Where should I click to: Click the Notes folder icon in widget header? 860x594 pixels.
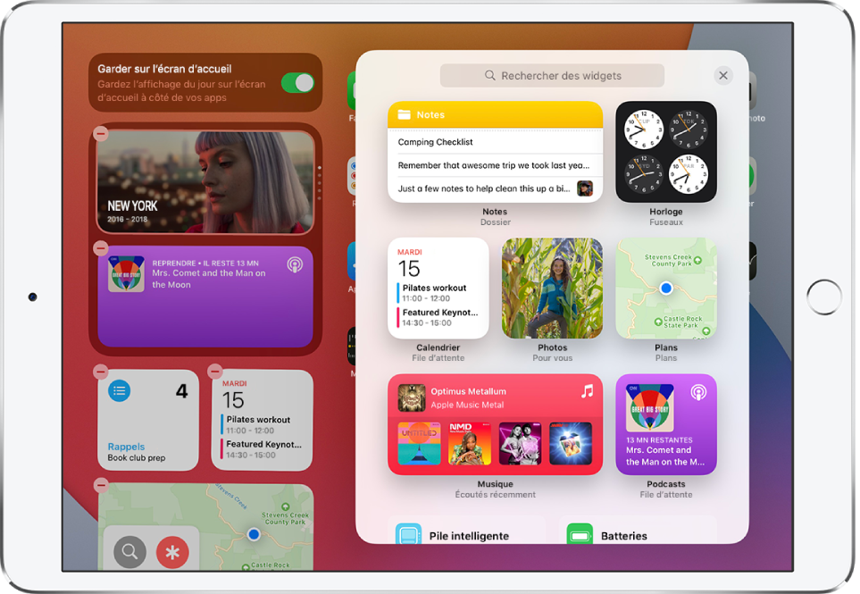click(x=405, y=114)
